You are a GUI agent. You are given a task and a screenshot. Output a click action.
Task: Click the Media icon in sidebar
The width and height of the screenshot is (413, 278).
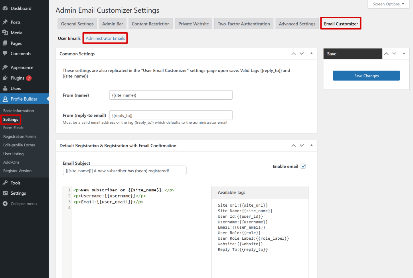5,33
